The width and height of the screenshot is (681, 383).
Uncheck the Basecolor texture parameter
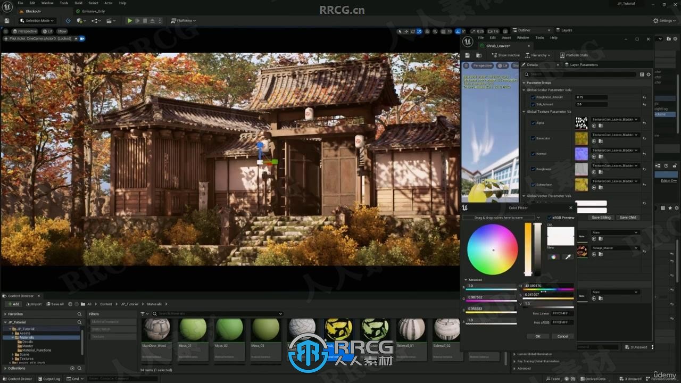click(x=533, y=138)
